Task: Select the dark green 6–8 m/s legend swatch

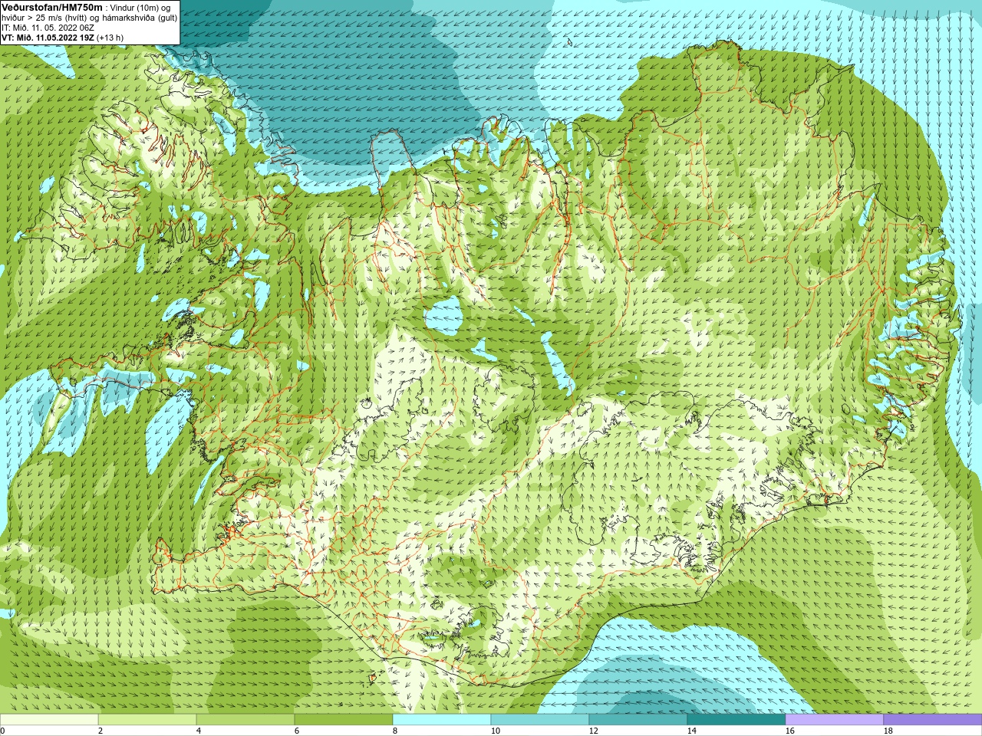Action: [344, 720]
